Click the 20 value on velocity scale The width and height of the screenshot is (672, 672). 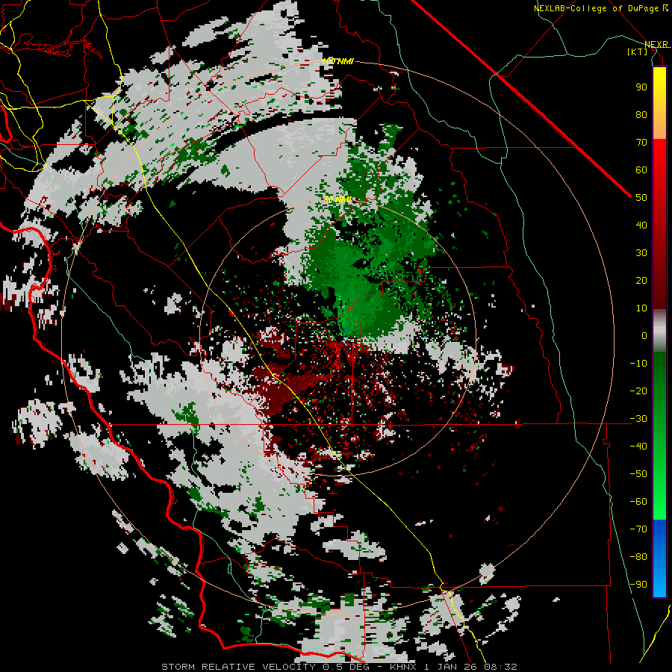[641, 280]
